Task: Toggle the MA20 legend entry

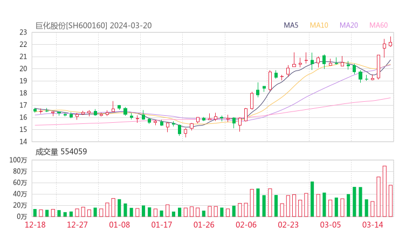Action: pyautogui.click(x=349, y=25)
